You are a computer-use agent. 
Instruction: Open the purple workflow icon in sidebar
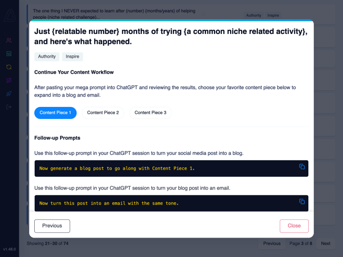[9, 80]
